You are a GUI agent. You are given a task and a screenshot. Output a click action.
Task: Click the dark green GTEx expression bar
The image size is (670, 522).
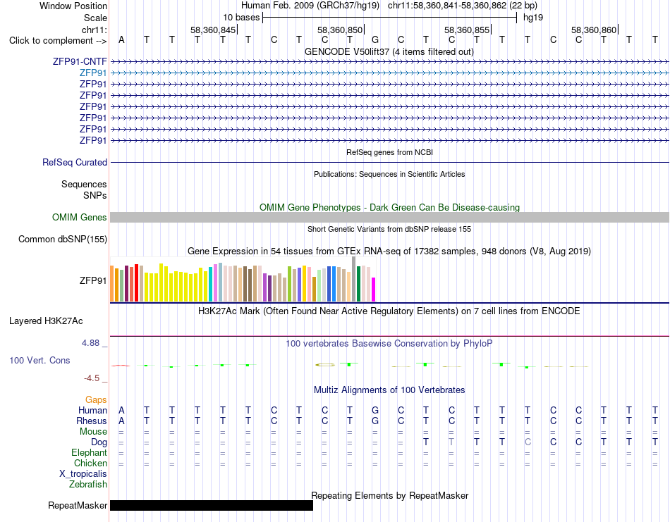point(358,284)
